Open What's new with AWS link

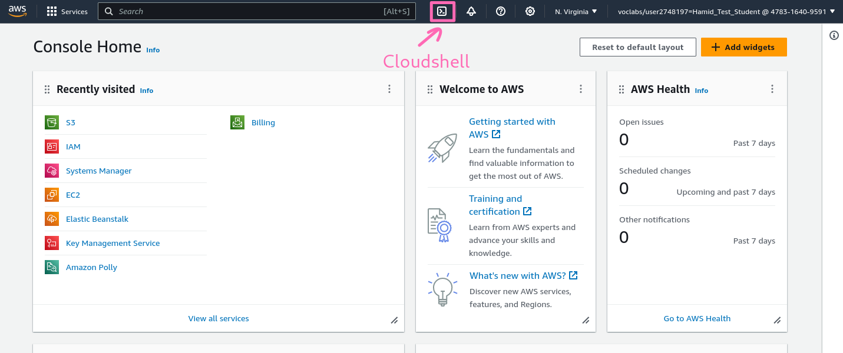click(523, 275)
